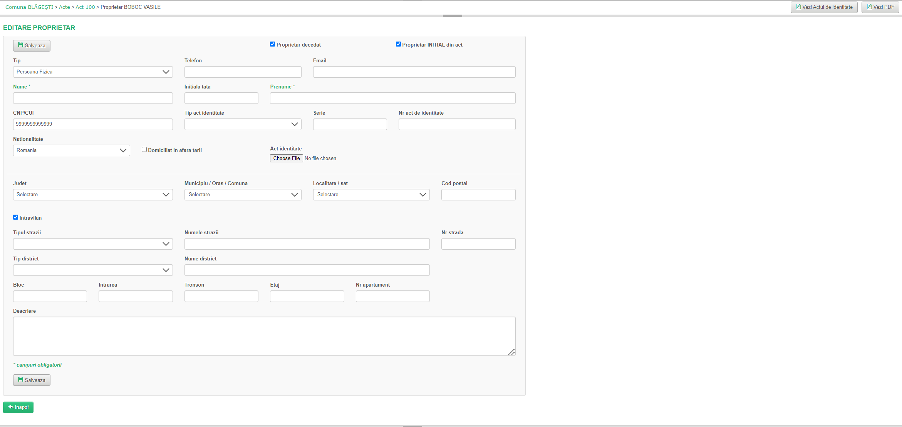Image resolution: width=902 pixels, height=427 pixels.
Task: Toggle the Proprietar decedat checkbox
Action: pos(272,44)
